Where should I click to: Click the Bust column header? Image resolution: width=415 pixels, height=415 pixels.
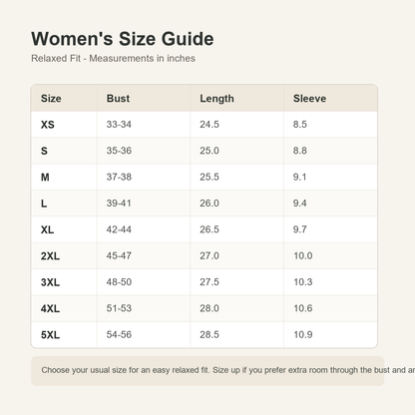118,99
